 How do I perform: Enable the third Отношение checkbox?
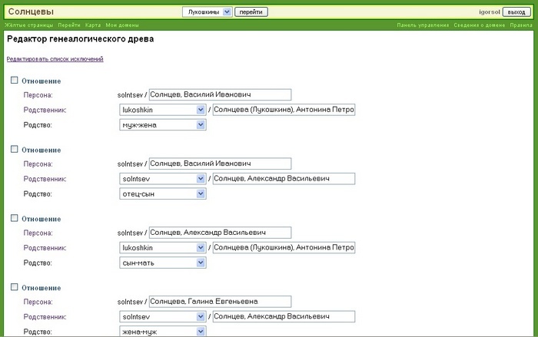(x=14, y=218)
